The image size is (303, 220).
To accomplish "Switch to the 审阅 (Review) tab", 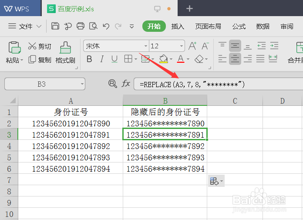I will 287,26.
